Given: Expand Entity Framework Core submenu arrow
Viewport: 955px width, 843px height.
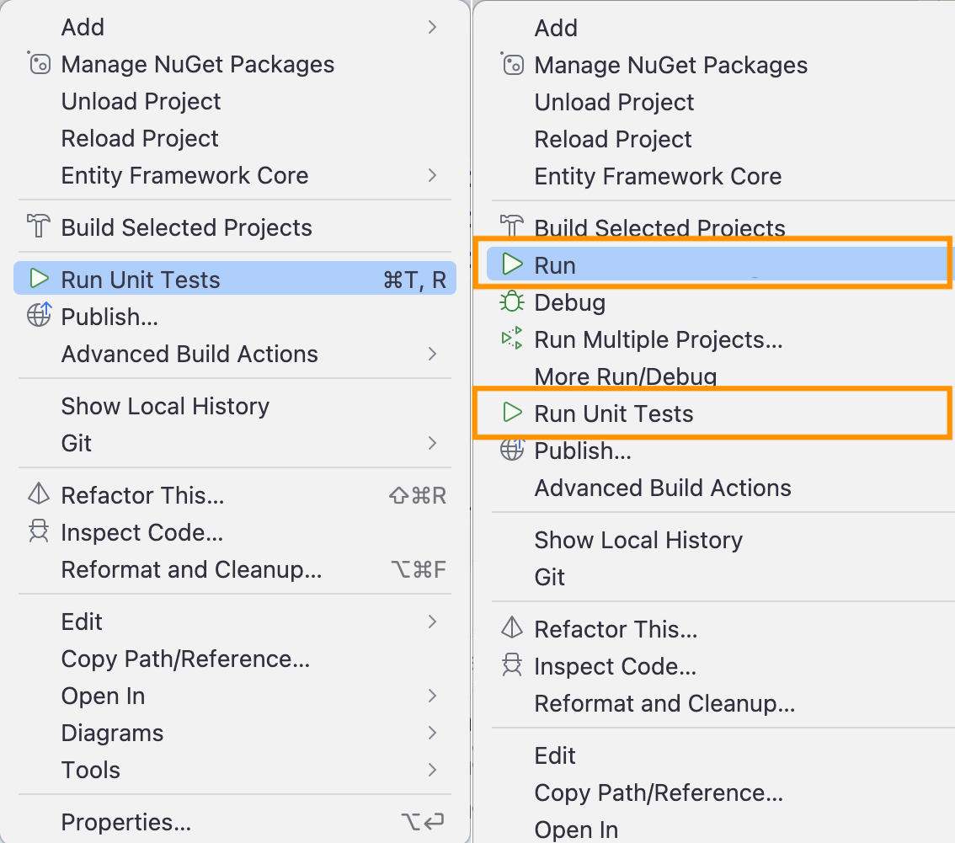Looking at the screenshot, I should pos(432,175).
